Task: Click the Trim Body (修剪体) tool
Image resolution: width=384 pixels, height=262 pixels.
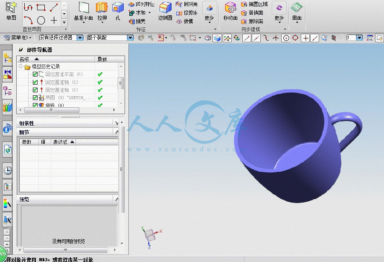Action: click(186, 13)
